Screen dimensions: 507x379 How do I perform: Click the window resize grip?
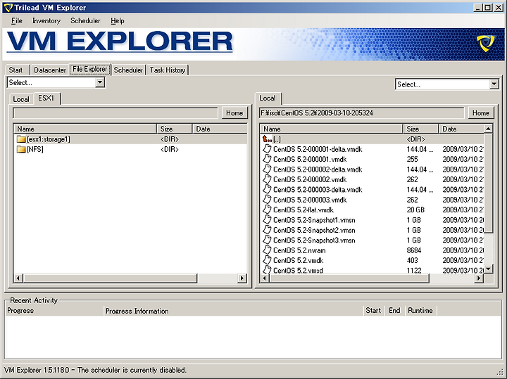tap(501, 373)
